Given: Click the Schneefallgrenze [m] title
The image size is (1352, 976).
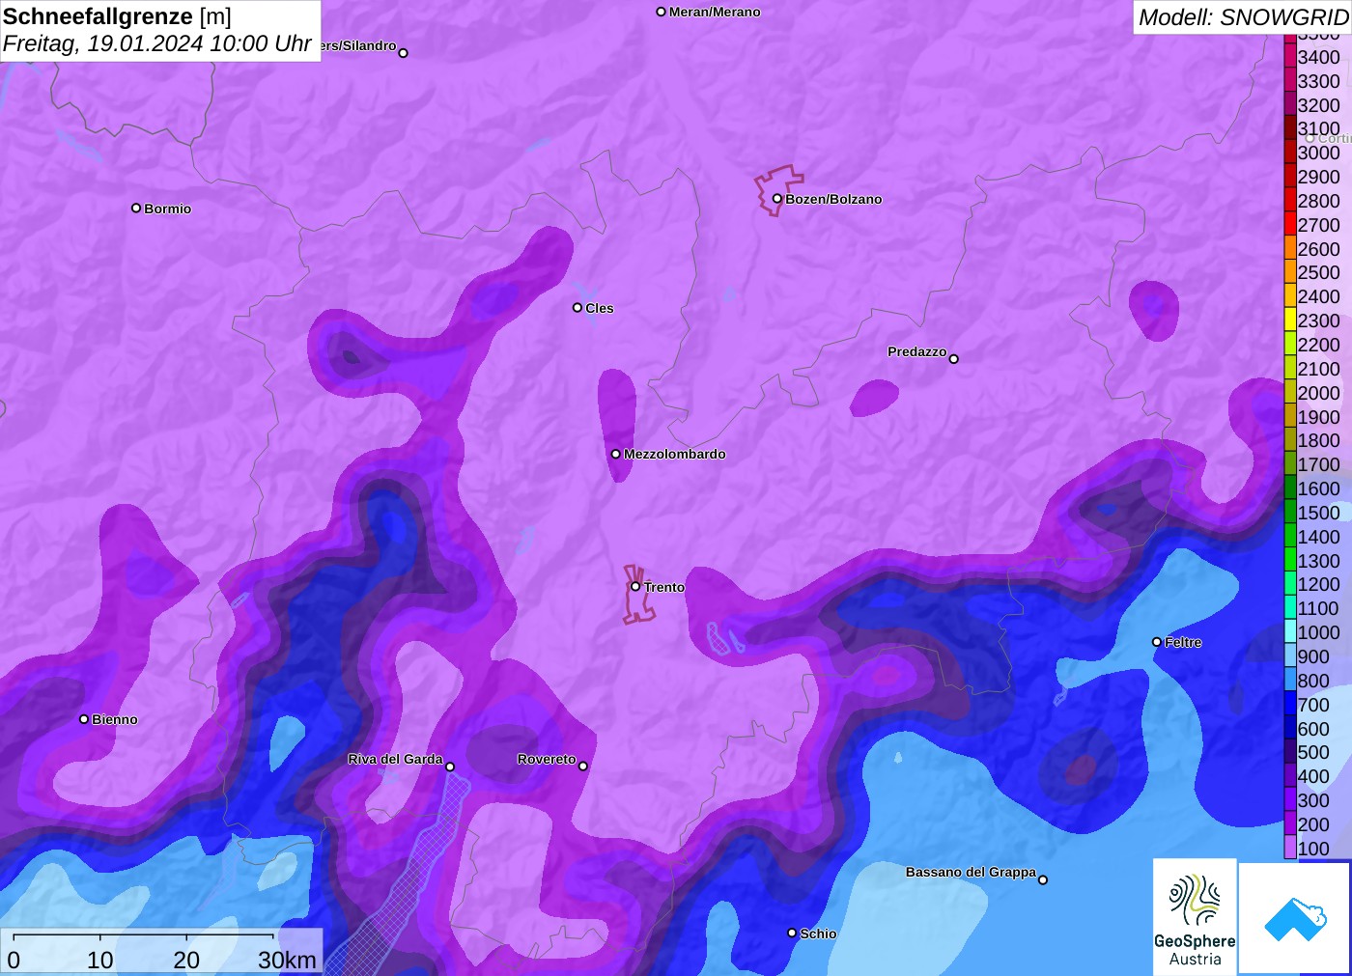Looking at the screenshot, I should (117, 16).
